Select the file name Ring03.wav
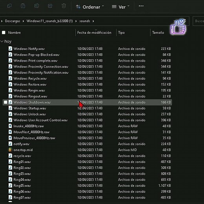The height and width of the screenshot is (204, 204). pos(22,174)
